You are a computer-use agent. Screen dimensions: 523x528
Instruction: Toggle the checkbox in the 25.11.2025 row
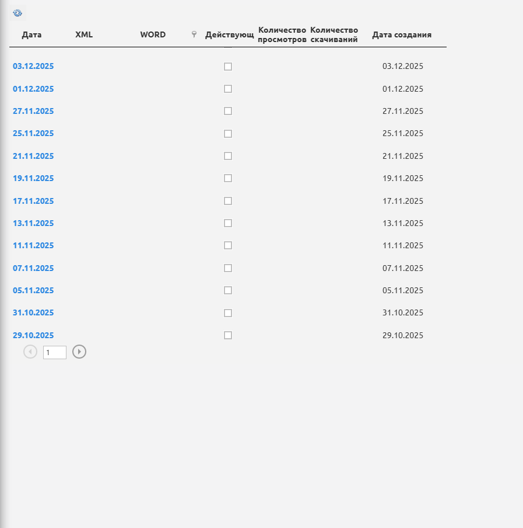tap(228, 134)
